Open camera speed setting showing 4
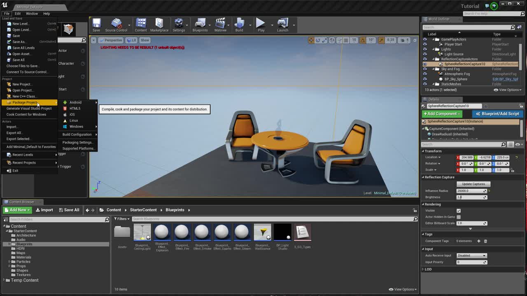Screen dimensions: 527x296 tap(405, 40)
